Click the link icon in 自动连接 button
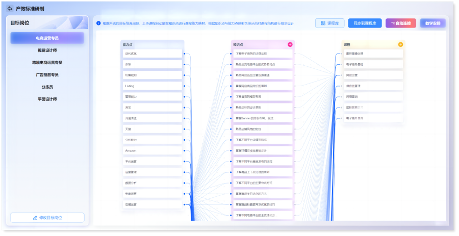 [392, 23]
